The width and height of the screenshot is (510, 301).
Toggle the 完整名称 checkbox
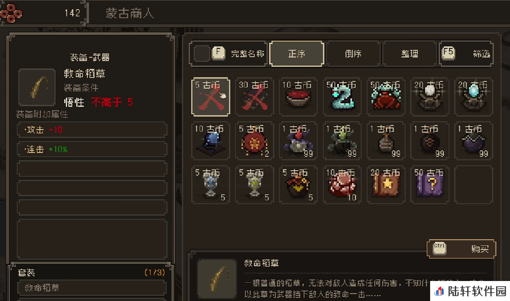point(202,54)
